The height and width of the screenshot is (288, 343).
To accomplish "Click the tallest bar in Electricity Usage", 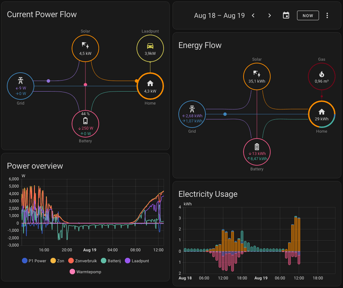I will [x=296, y=234].
